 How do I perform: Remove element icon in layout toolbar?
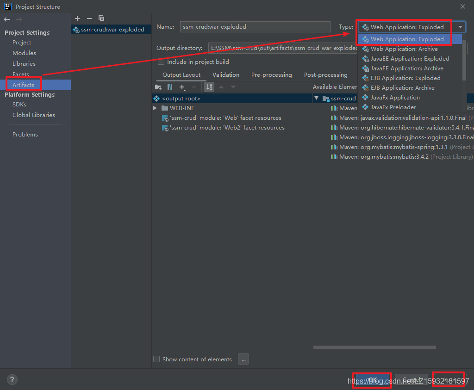194,87
